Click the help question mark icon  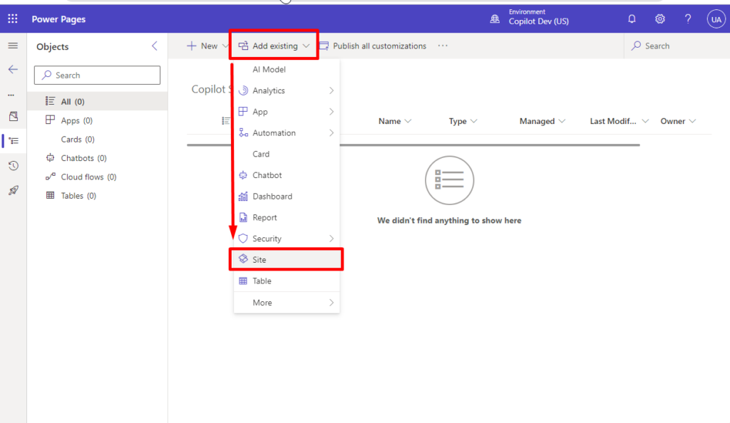tap(688, 19)
